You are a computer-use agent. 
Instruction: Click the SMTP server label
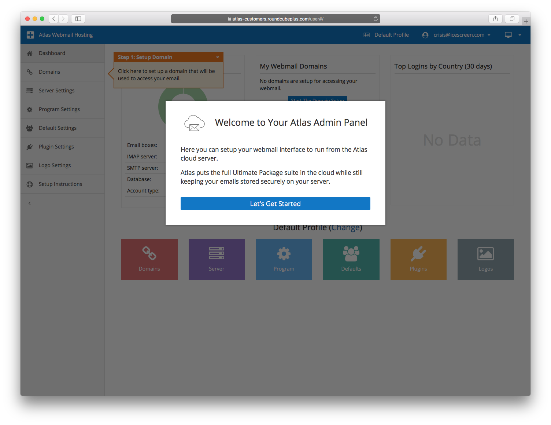(143, 168)
